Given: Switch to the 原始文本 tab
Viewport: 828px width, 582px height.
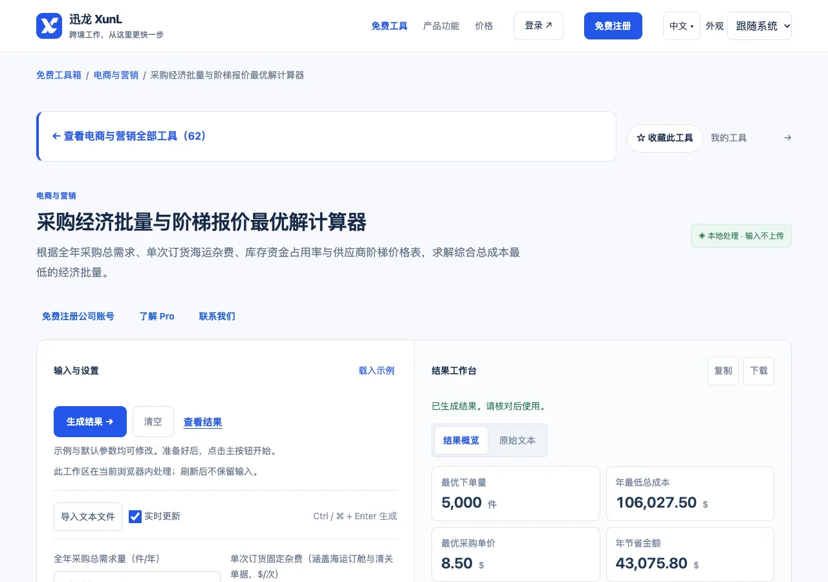Looking at the screenshot, I should pyautogui.click(x=517, y=440).
